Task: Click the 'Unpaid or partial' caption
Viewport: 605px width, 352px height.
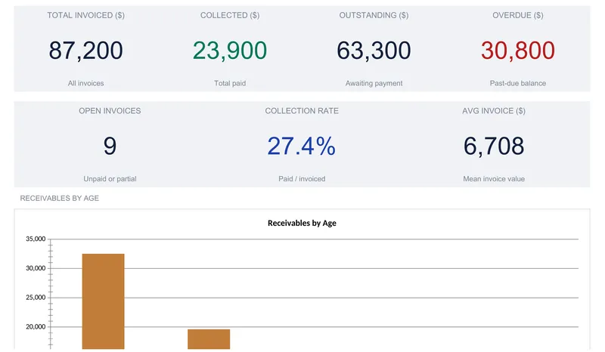Action: (x=110, y=179)
